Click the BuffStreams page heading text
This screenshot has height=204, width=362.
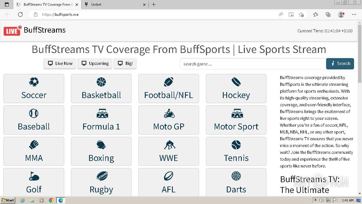179,49
